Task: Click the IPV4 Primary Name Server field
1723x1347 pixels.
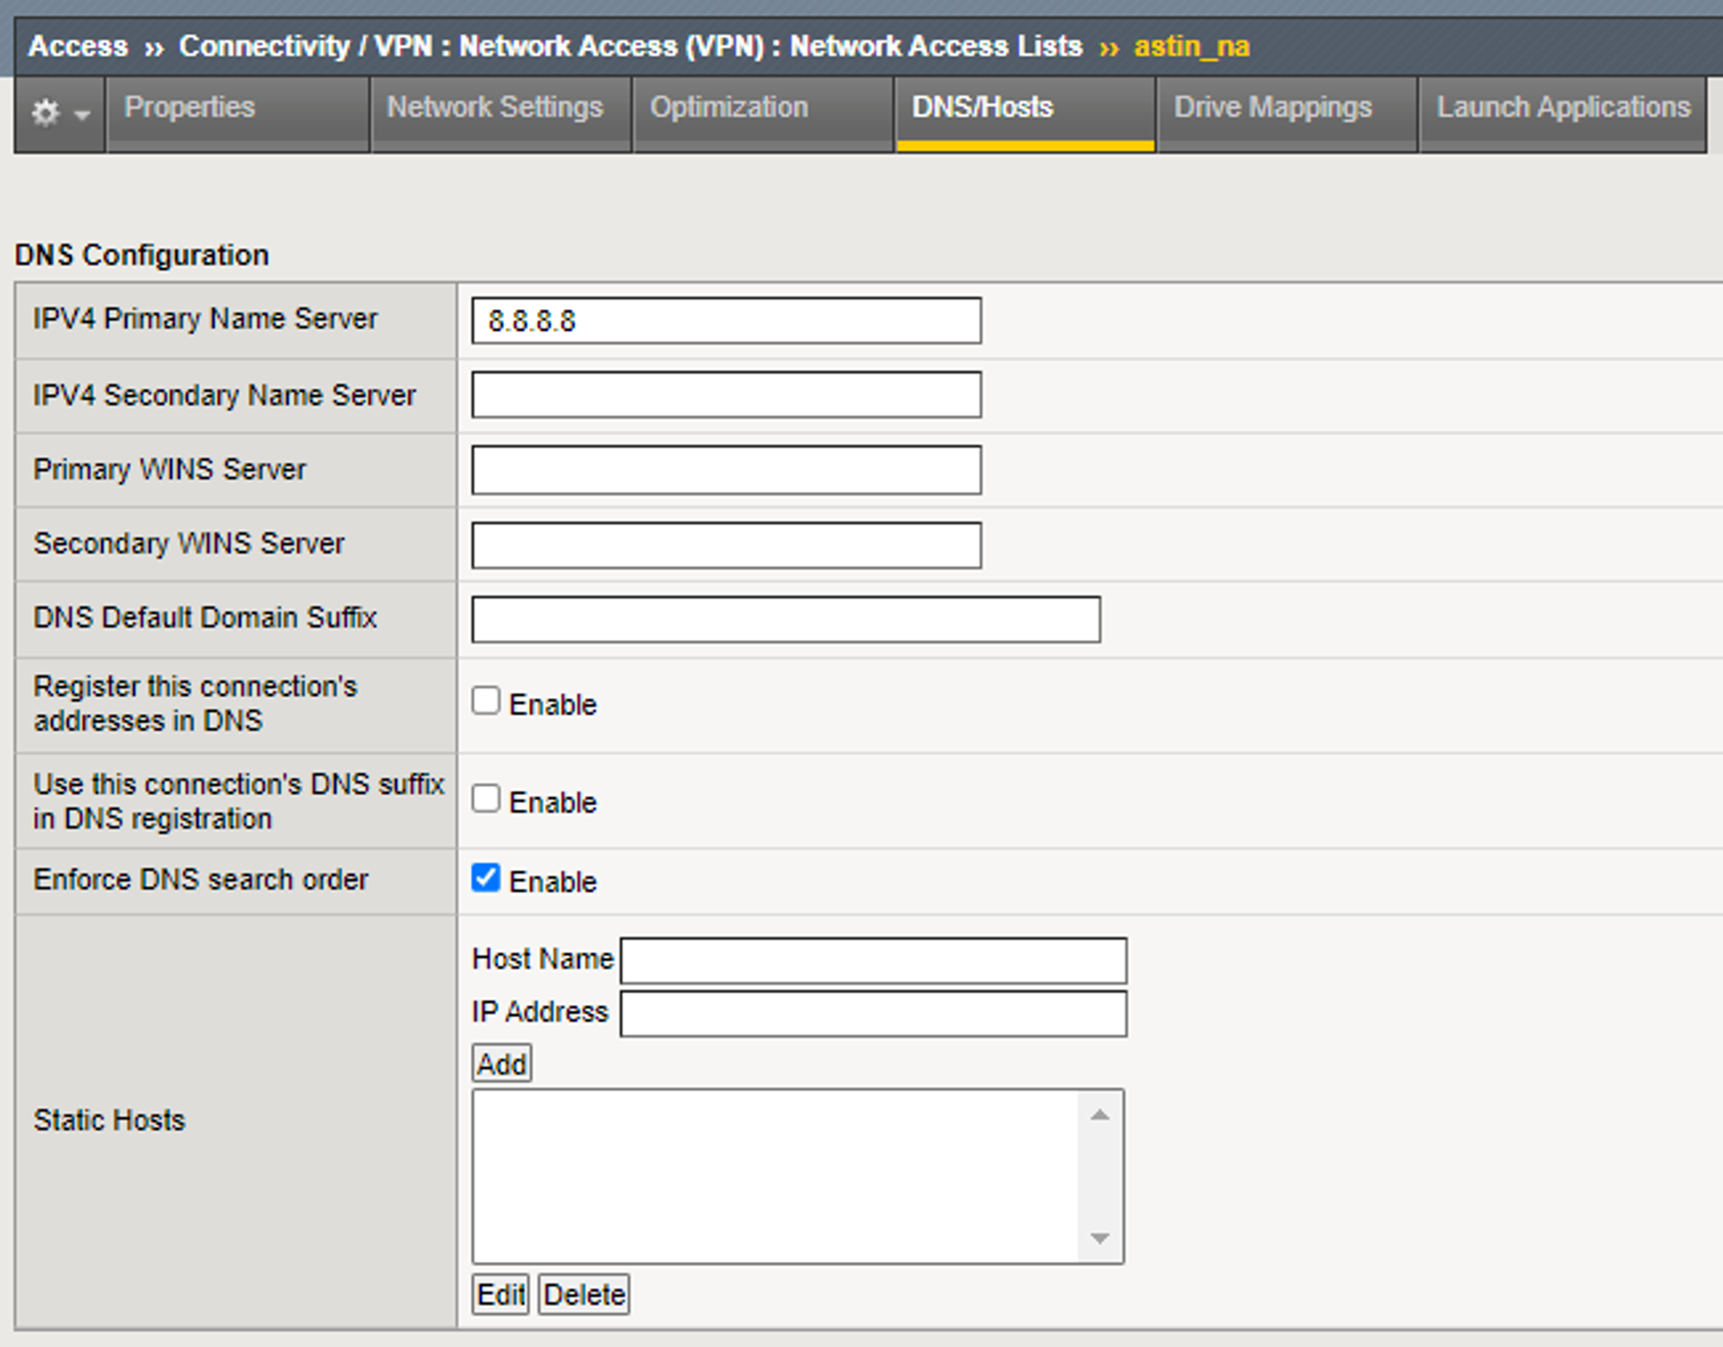Action: [x=726, y=321]
